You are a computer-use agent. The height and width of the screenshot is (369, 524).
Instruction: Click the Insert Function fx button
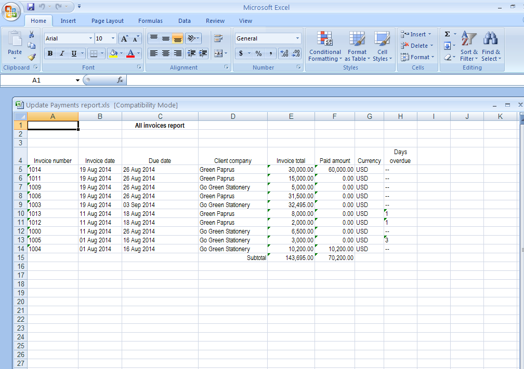tap(120, 80)
